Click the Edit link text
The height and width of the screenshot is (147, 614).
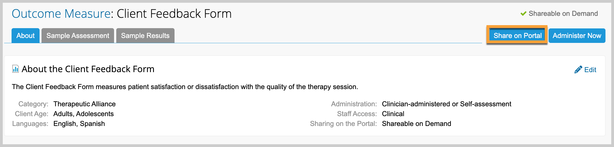(590, 70)
